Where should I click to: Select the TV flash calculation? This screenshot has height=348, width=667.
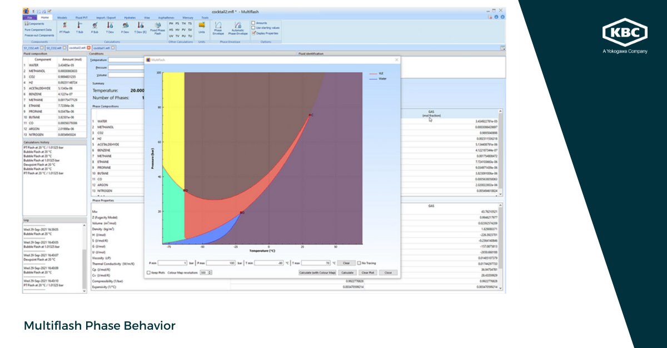pyautogui.click(x=177, y=36)
